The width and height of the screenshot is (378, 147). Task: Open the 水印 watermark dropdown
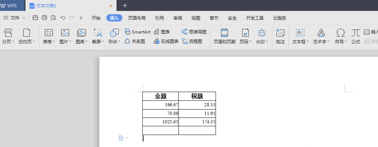(261, 42)
